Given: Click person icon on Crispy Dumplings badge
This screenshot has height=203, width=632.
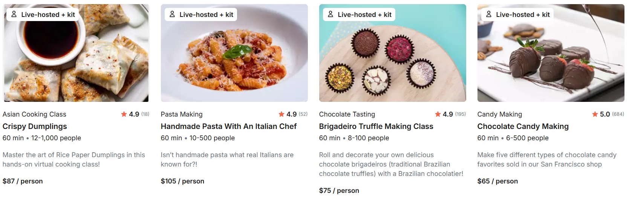Looking at the screenshot, I should pyautogui.click(x=14, y=14).
